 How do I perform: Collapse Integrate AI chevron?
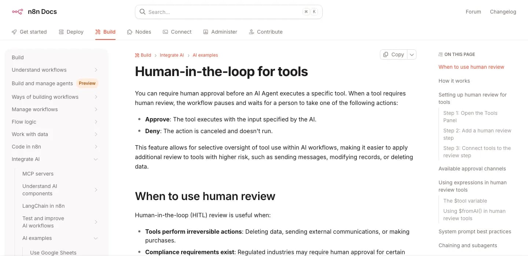(96, 159)
